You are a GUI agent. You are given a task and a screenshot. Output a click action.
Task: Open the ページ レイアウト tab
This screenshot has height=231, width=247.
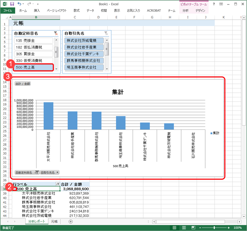tap(57, 11)
